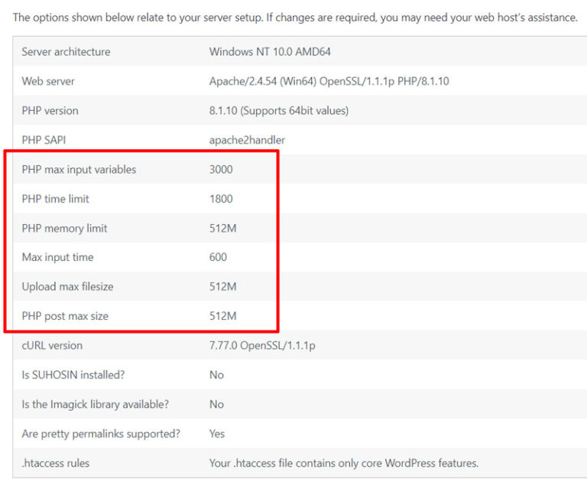
Task: Select the cURL version 7.77.0 value
Action: coord(261,346)
